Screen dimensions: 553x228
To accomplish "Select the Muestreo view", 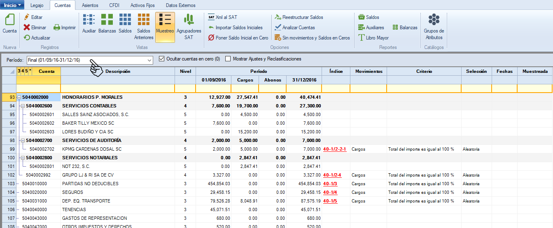I will pyautogui.click(x=165, y=26).
